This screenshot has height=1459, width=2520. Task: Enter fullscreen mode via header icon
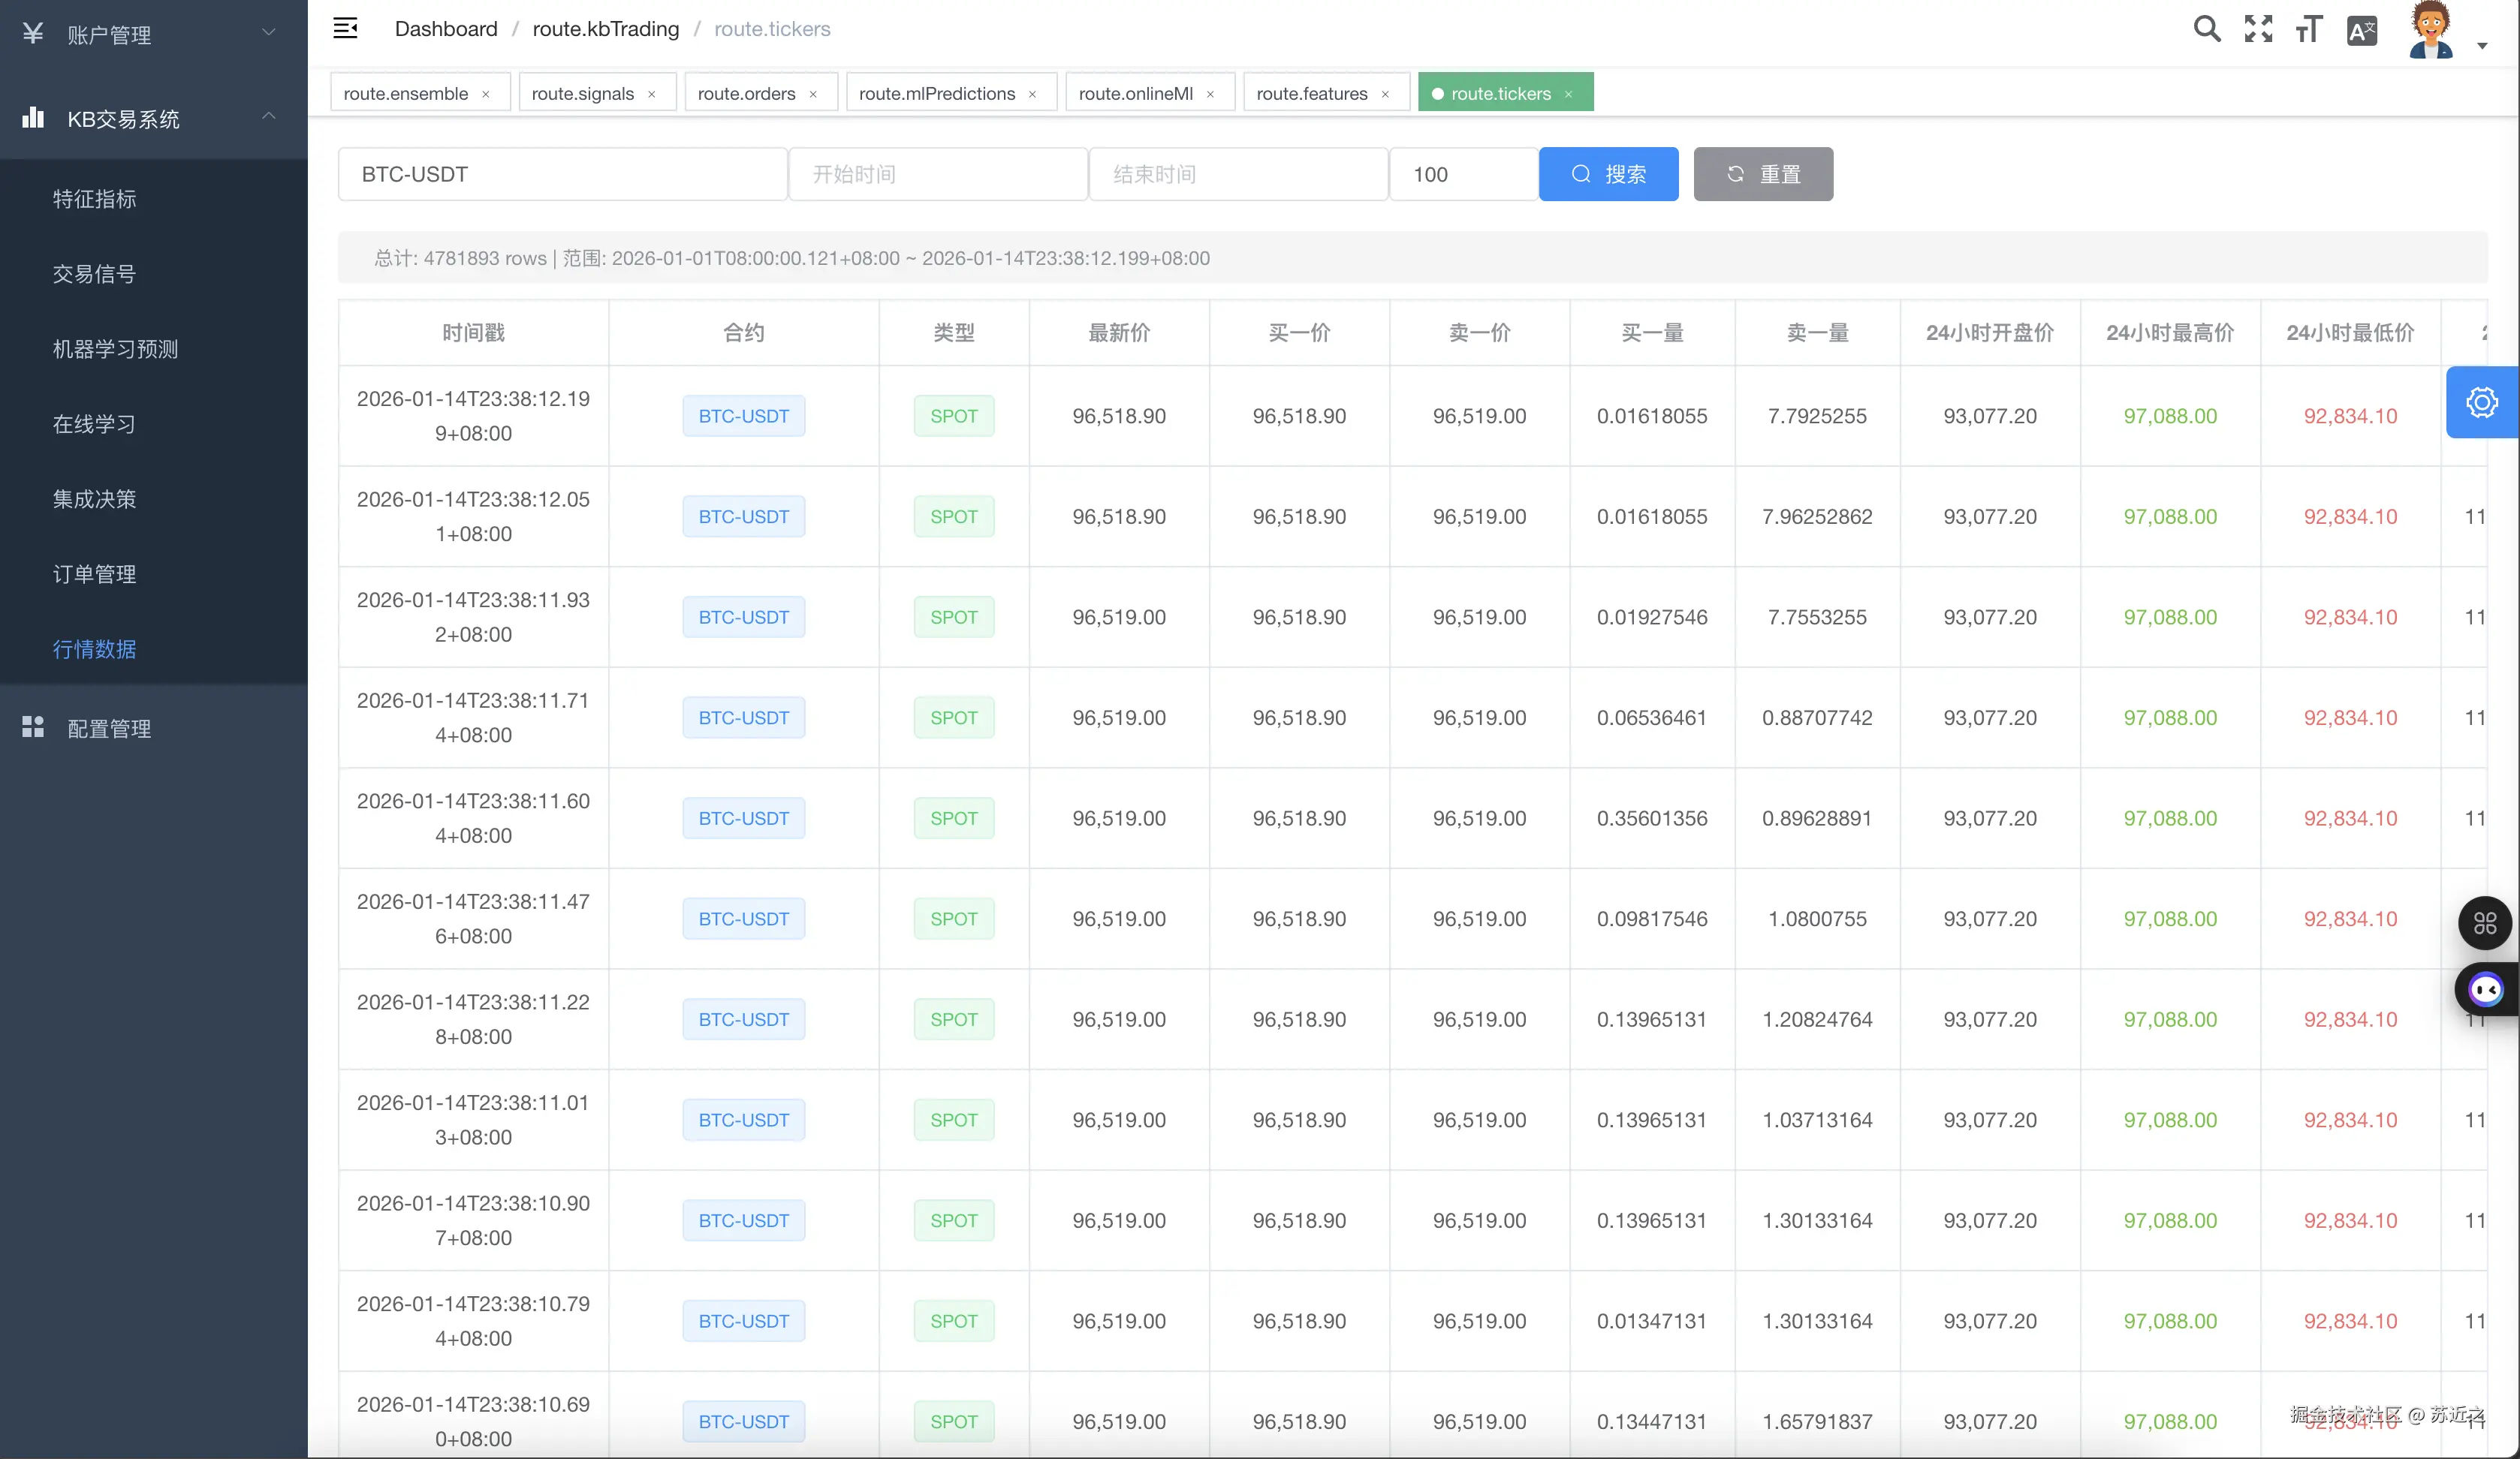(x=2258, y=29)
